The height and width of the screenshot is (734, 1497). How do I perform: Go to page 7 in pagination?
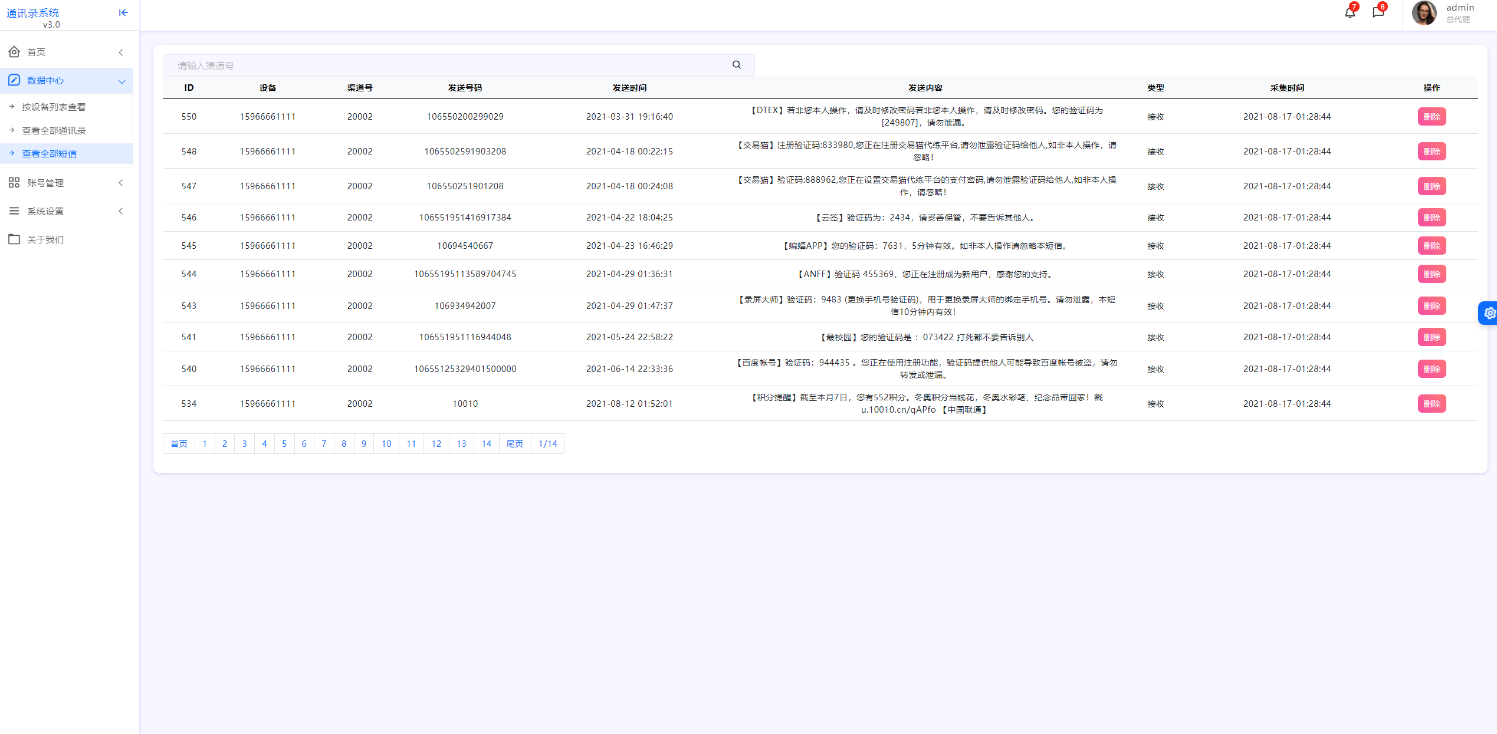[324, 444]
